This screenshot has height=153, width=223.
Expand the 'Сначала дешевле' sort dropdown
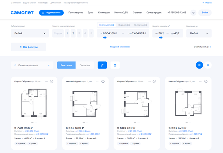click(x=32, y=65)
